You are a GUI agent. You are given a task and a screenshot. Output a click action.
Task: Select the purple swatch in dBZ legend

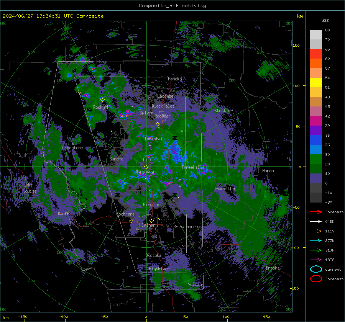pyautogui.click(x=316, y=130)
